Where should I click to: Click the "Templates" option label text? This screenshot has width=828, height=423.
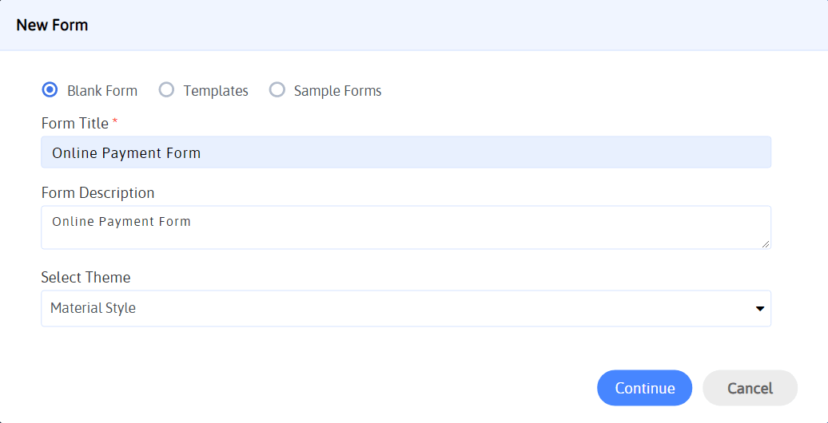click(x=216, y=91)
